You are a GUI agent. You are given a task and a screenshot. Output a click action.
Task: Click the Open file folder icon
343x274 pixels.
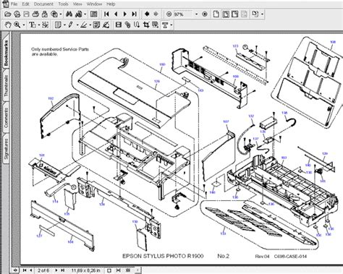click(8, 14)
